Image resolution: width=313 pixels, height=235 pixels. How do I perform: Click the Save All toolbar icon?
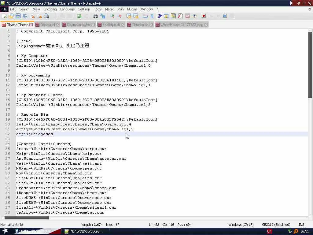pyautogui.click(x=25, y=16)
